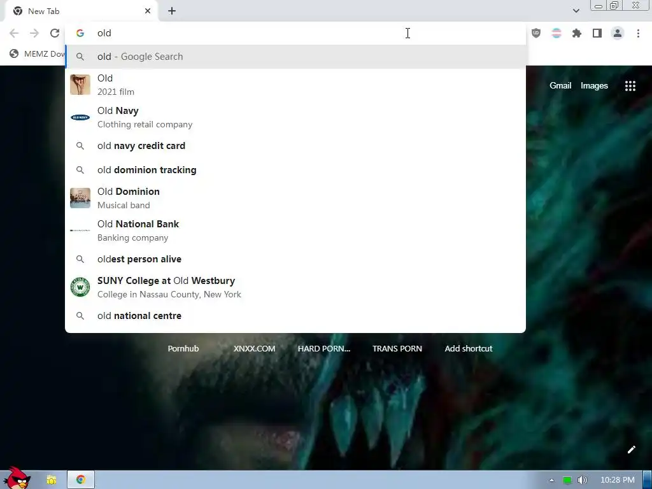This screenshot has height=489, width=652.
Task: Click the green tray status icon
Action: (567, 480)
